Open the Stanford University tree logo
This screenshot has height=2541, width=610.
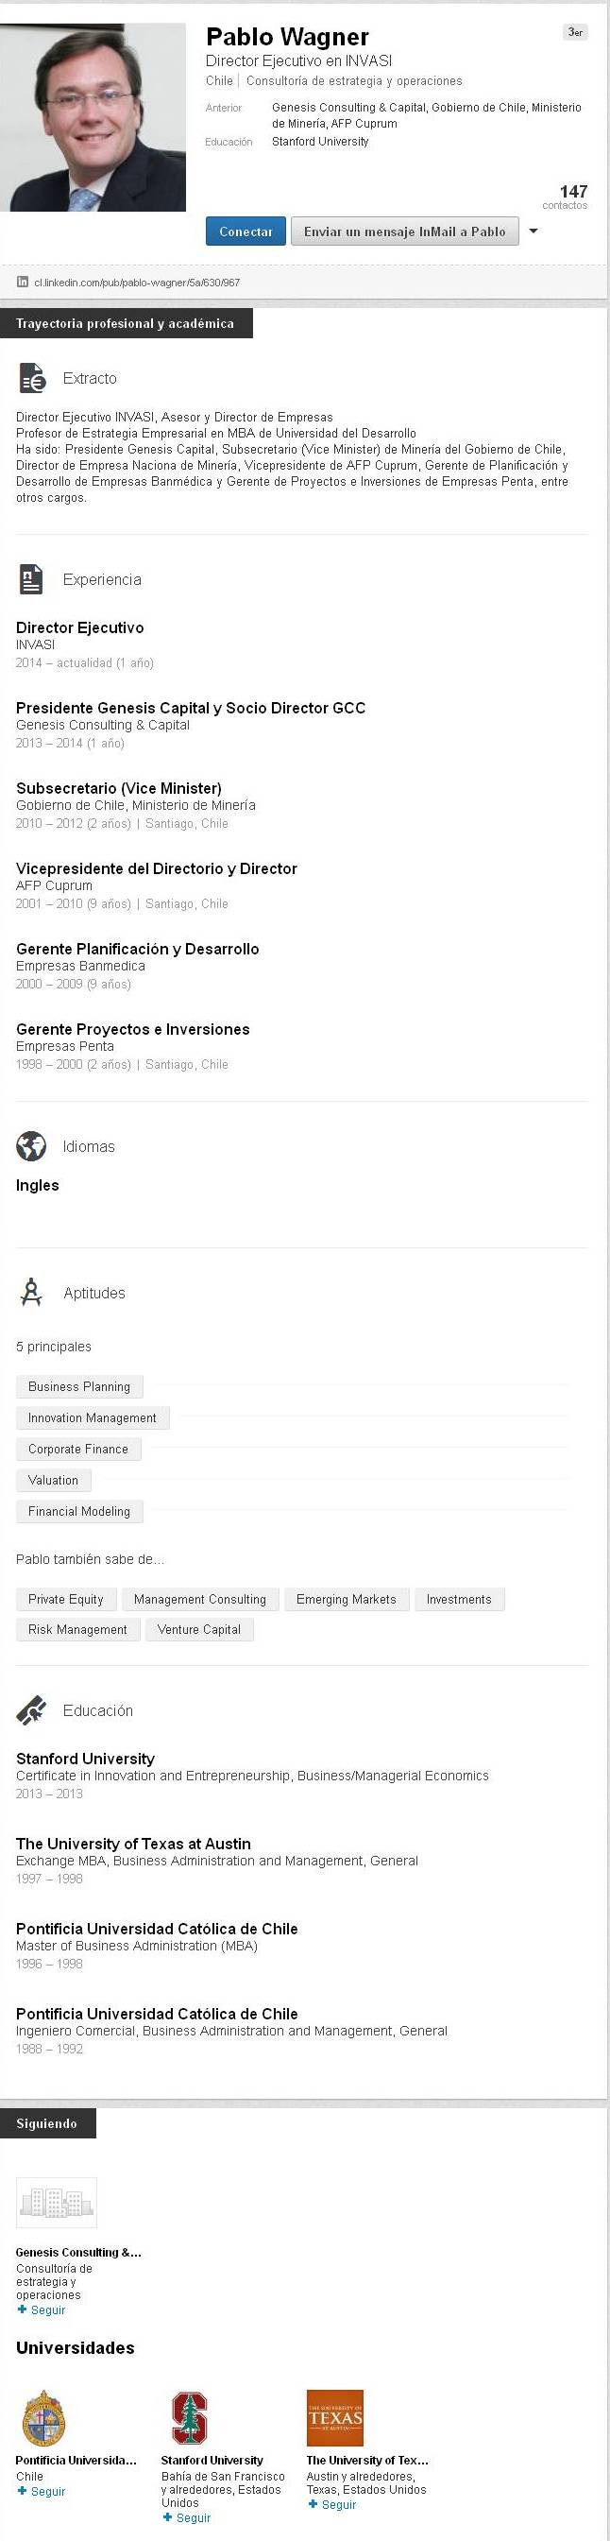pyautogui.click(x=189, y=2418)
